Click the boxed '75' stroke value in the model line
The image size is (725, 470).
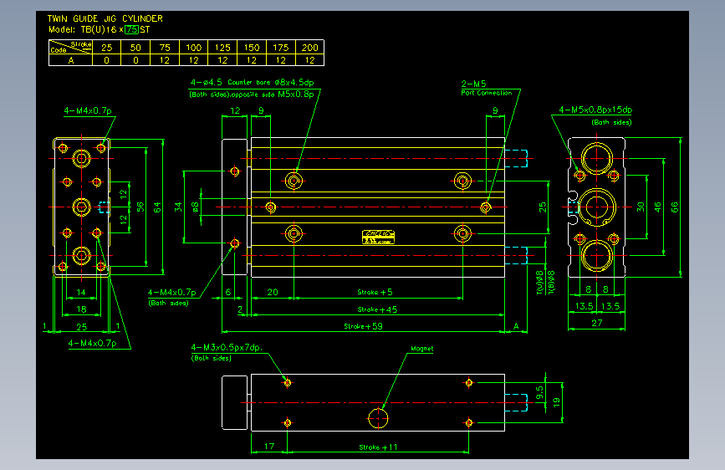(x=132, y=29)
